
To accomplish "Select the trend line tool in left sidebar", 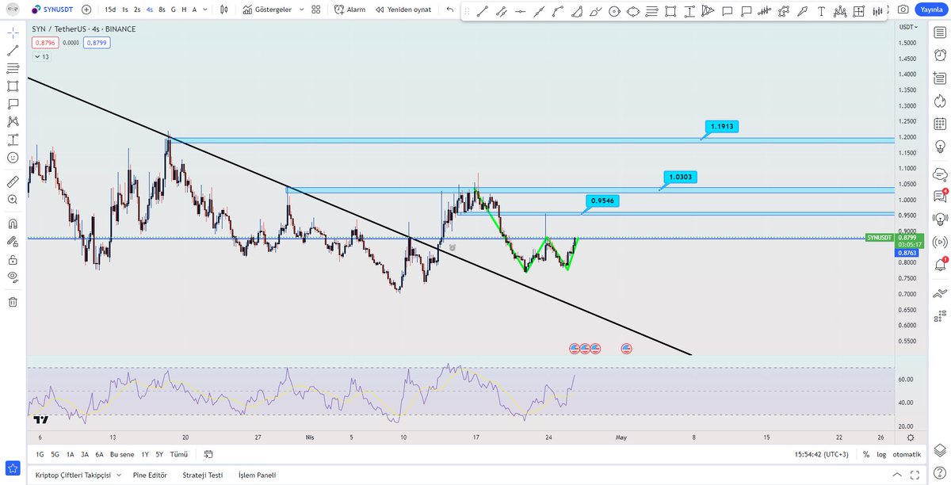I will point(13,51).
